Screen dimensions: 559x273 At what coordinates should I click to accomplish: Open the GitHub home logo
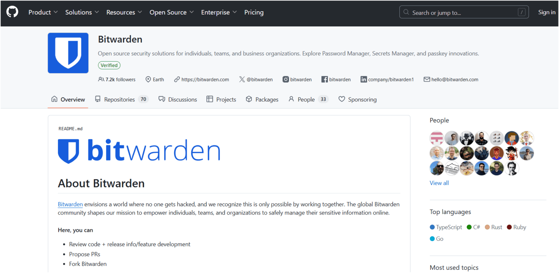click(x=12, y=12)
